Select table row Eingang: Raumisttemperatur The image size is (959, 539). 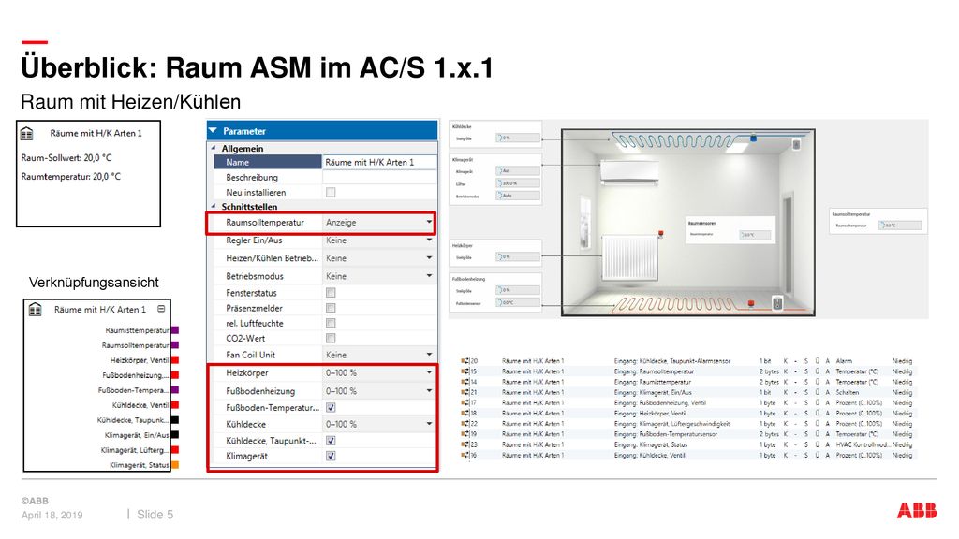(686, 382)
